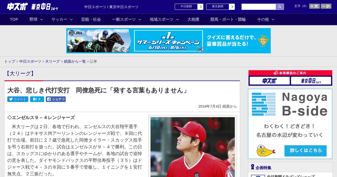Viewport: 337px width, 177px height.
Task: Open the JRA summer series campaign banner
Action: [168, 41]
